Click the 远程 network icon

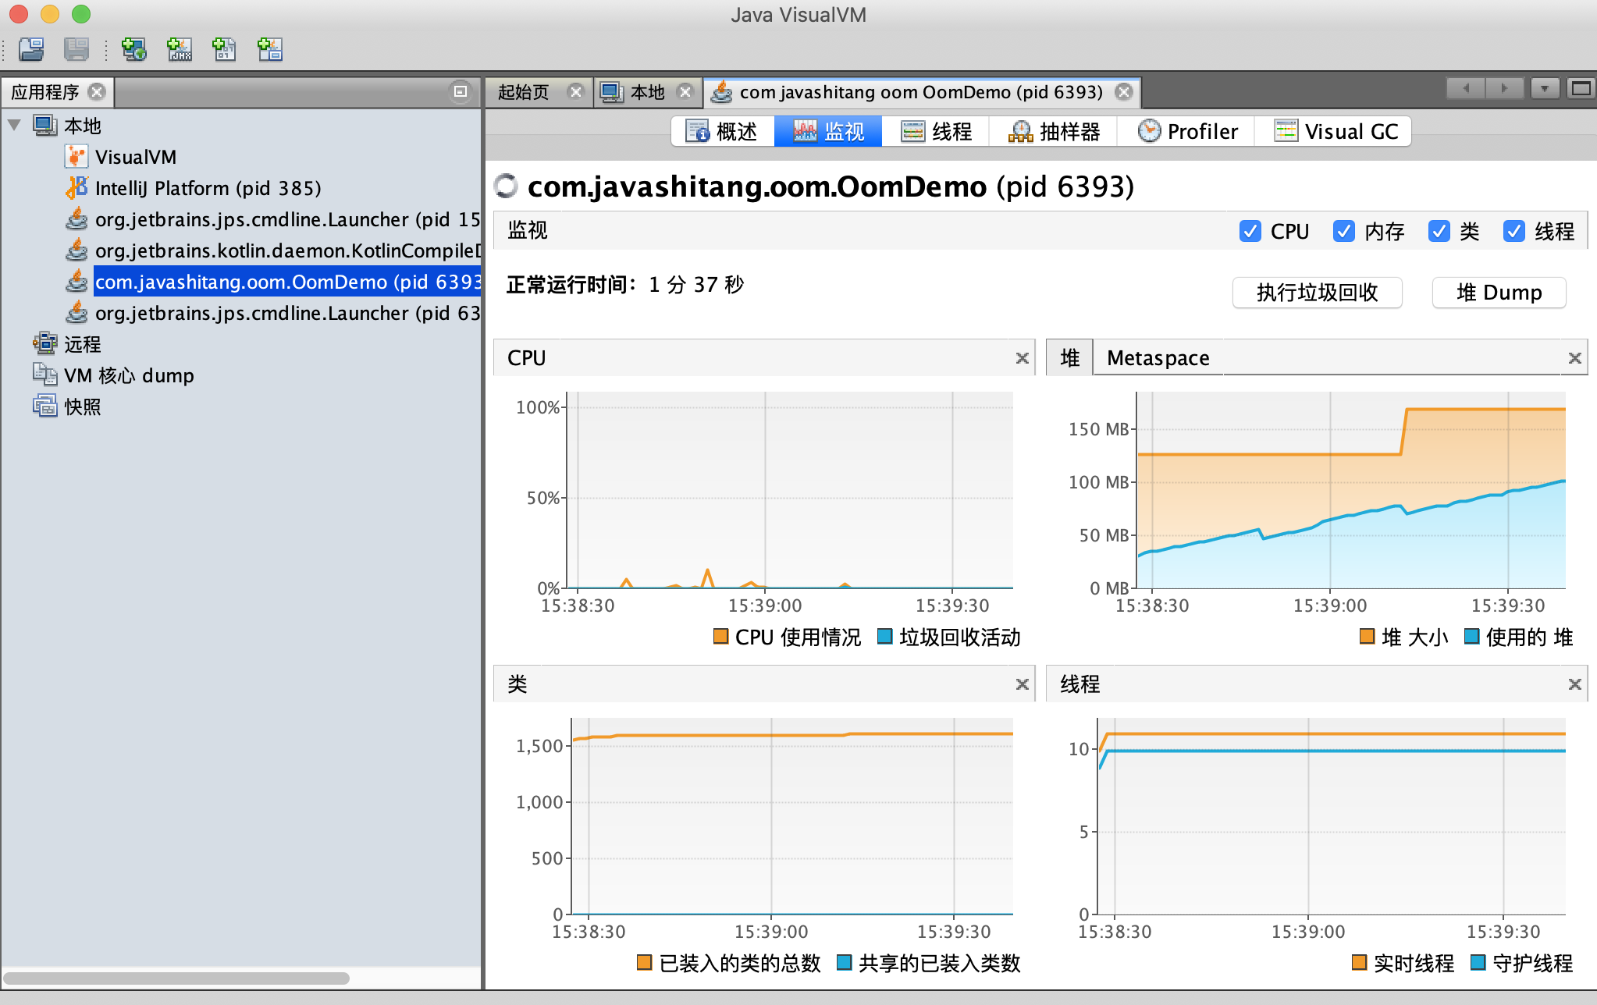[x=45, y=343]
